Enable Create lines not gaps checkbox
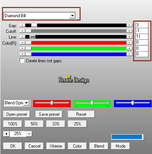152x154 pixels. point(22,61)
